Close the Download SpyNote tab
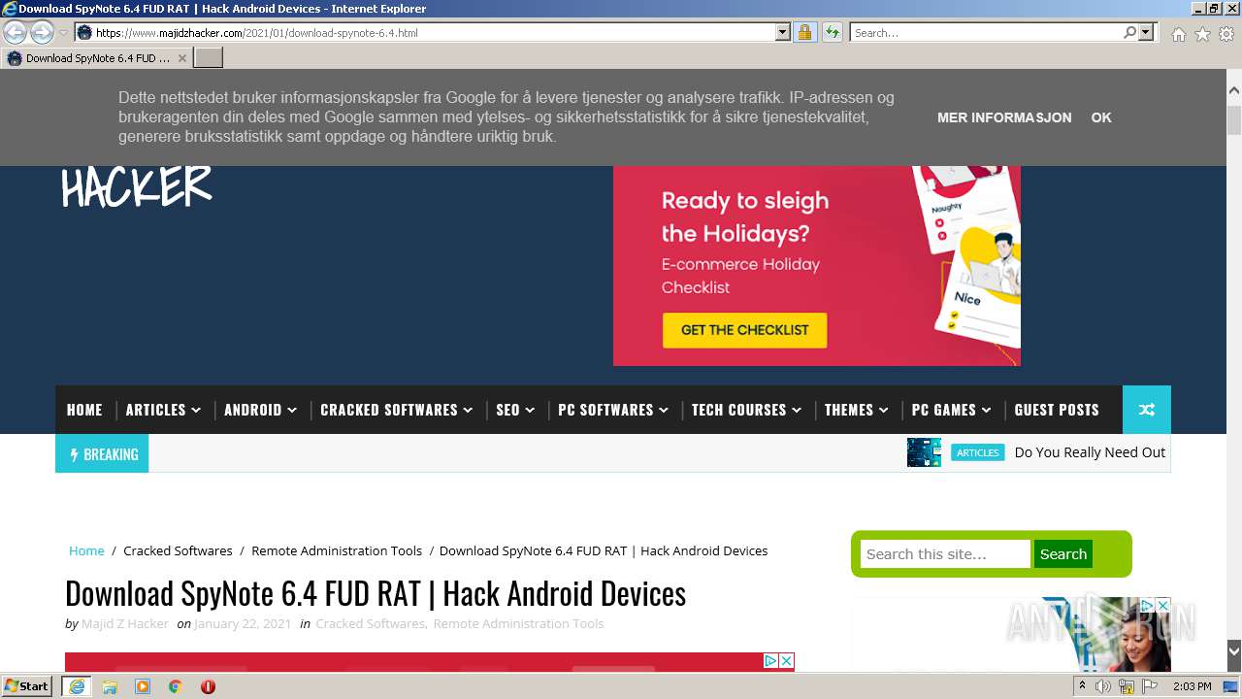 point(181,58)
